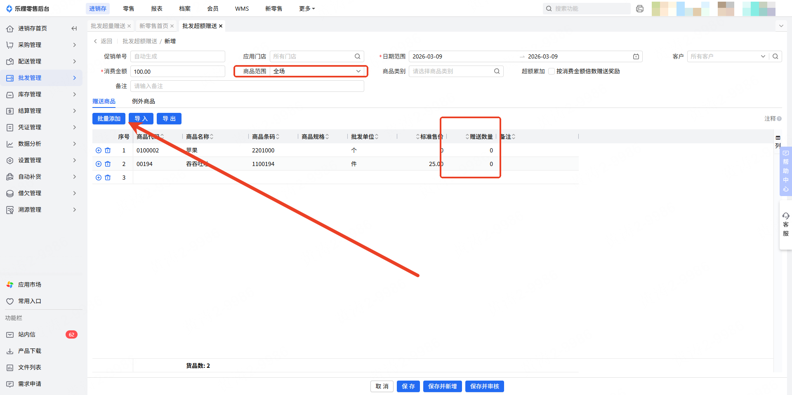Viewport: 792px width, 395px height.
Task: Open 产品下载 in the sidebar
Action: pyautogui.click(x=30, y=351)
